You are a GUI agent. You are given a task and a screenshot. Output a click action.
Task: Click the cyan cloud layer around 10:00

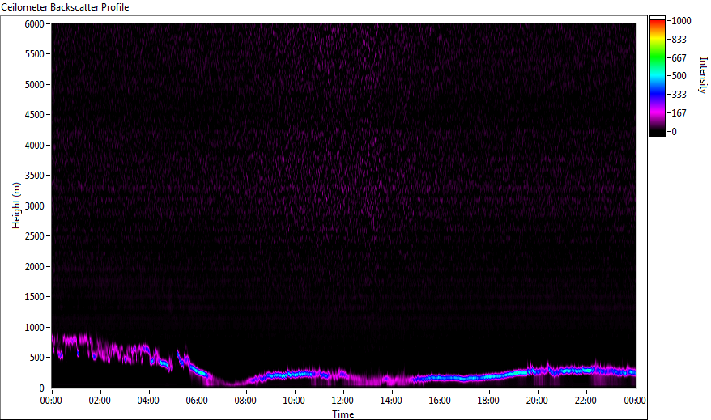pos(290,375)
